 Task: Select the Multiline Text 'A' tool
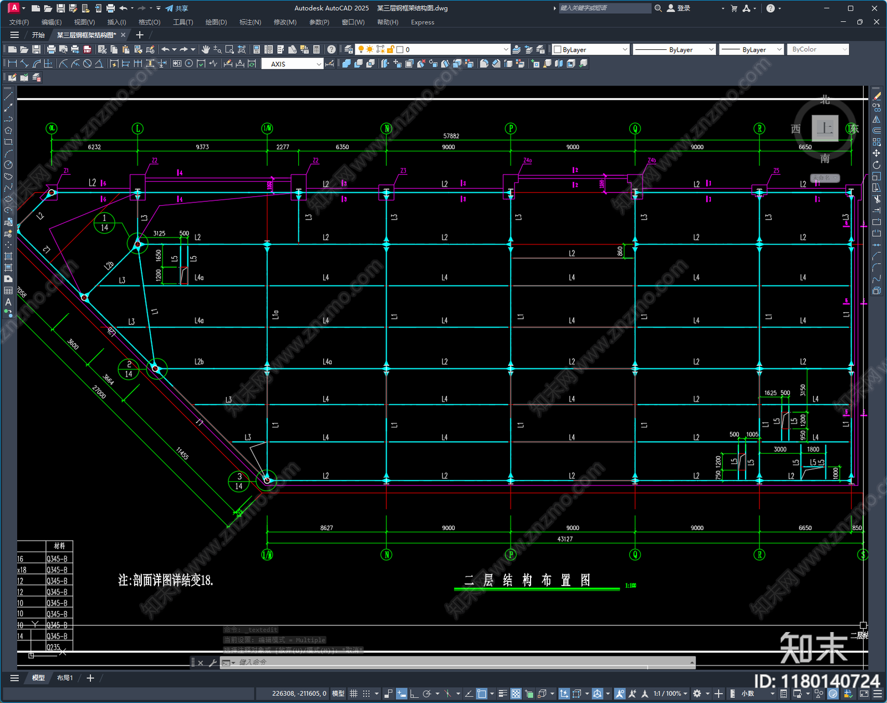[8, 302]
